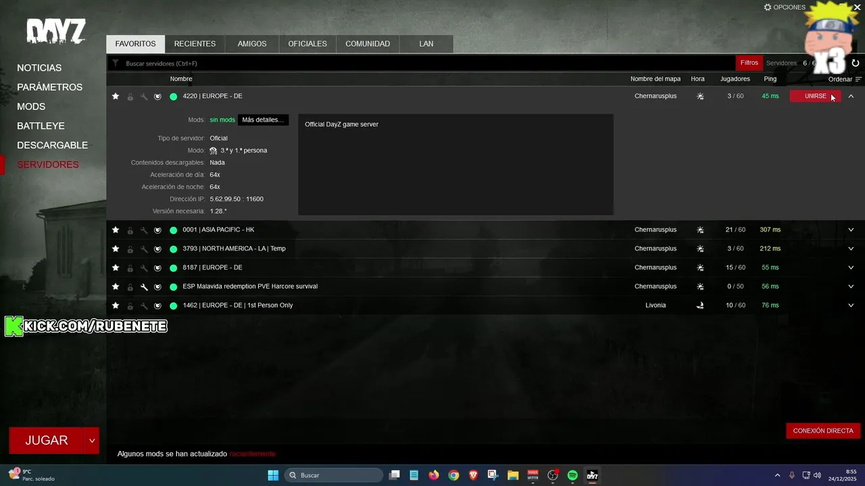Refresh the server list
This screenshot has height=486, width=865.
[x=856, y=63]
